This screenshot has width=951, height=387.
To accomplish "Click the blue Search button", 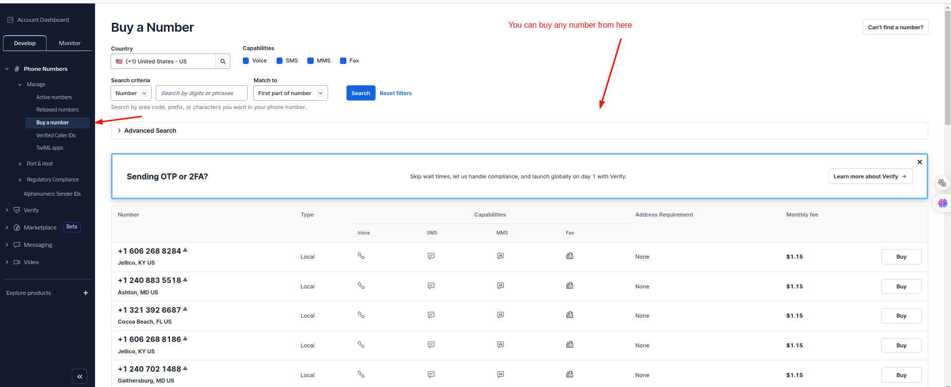I will coord(361,93).
